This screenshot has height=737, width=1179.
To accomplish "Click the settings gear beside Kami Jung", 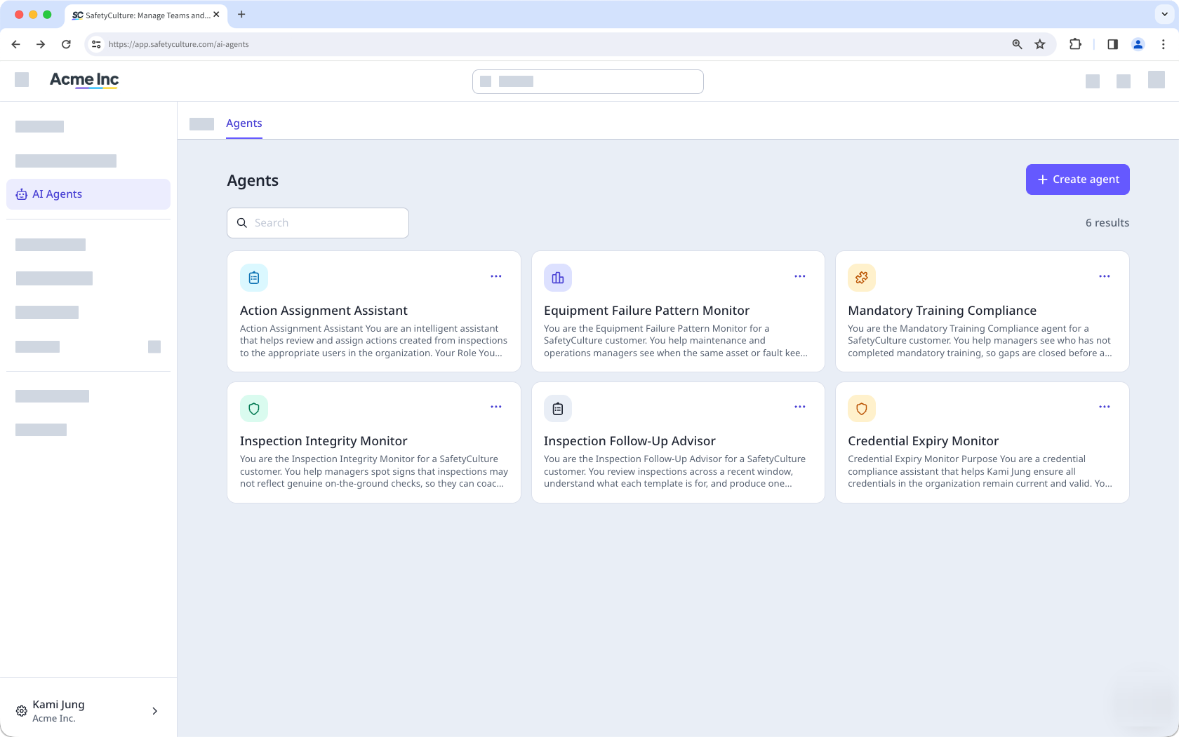I will point(22,711).
